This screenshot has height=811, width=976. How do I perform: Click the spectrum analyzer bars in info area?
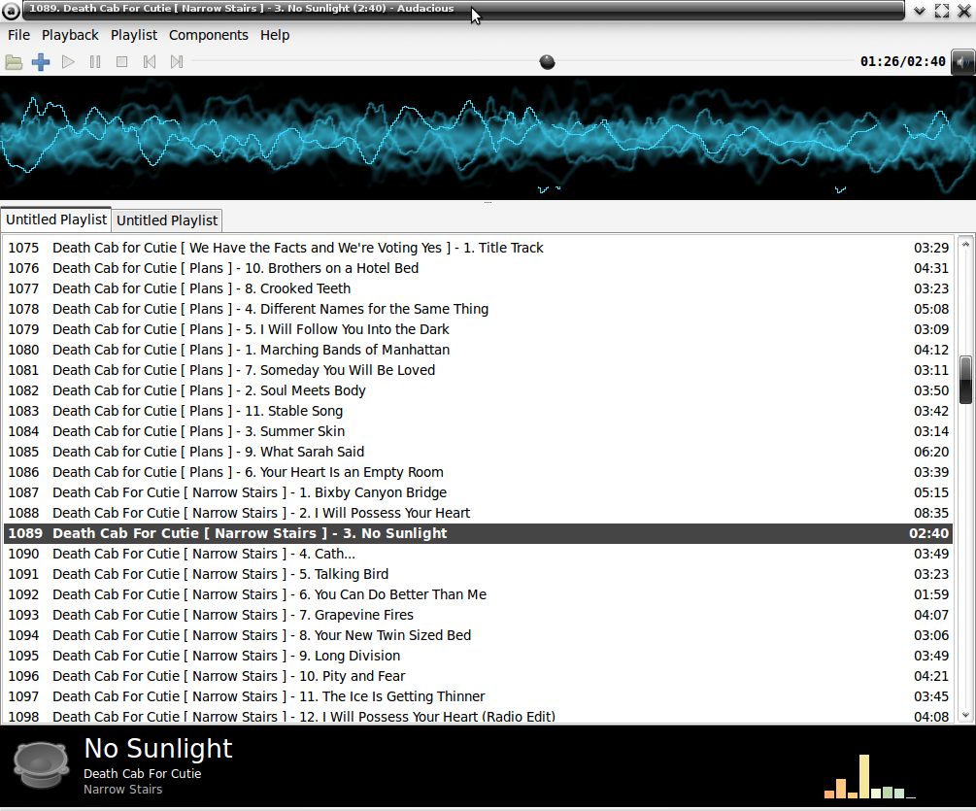click(x=869, y=776)
